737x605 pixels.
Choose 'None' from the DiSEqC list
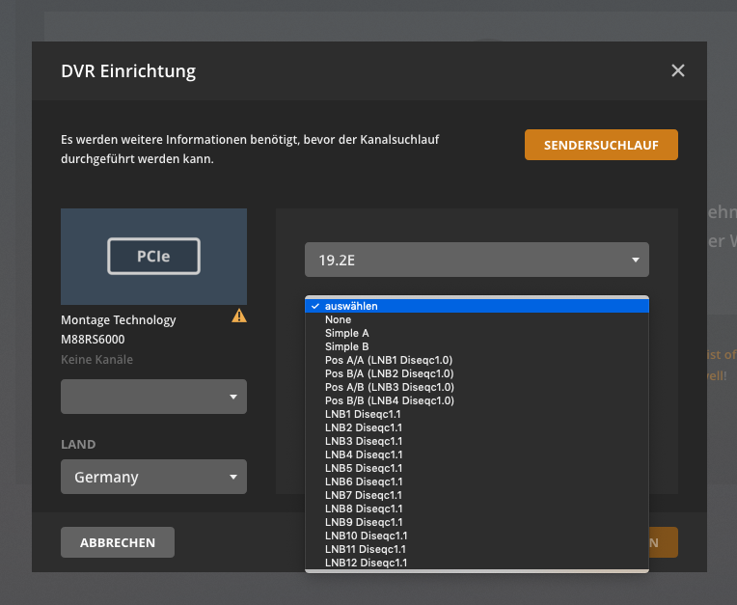477,319
